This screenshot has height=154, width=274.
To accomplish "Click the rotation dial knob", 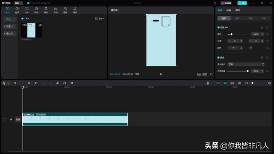I will tap(250, 48).
